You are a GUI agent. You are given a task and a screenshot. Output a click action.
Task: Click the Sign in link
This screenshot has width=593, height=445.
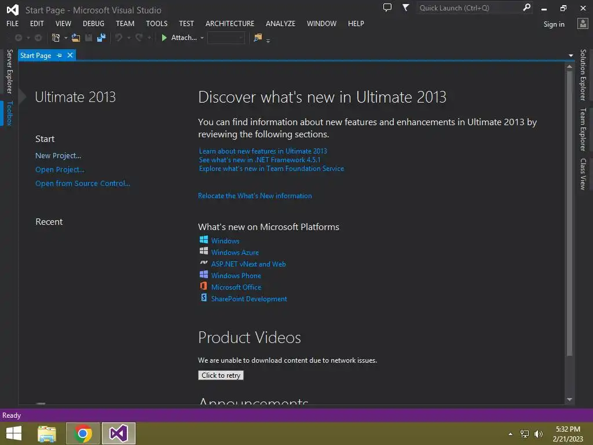click(554, 24)
